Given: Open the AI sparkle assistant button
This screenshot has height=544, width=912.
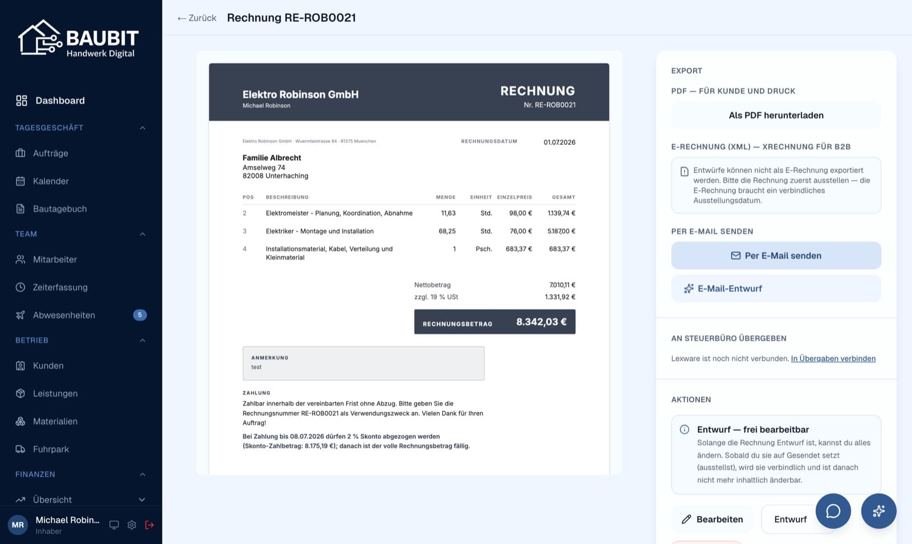Looking at the screenshot, I should 878,511.
